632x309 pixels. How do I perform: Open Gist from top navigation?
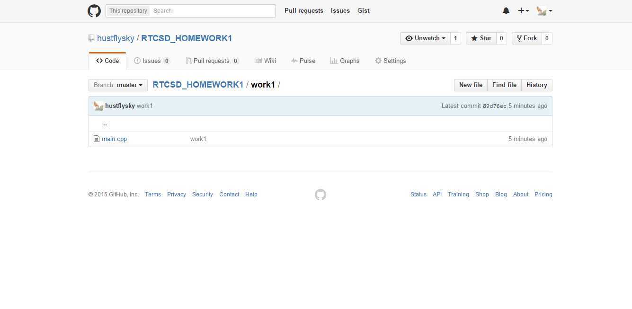(x=364, y=11)
